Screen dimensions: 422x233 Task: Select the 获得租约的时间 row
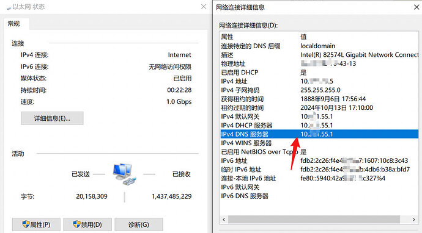[x=319, y=99]
